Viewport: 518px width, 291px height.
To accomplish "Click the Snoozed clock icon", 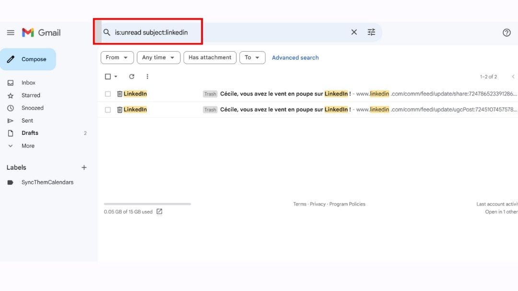I will pos(11,108).
